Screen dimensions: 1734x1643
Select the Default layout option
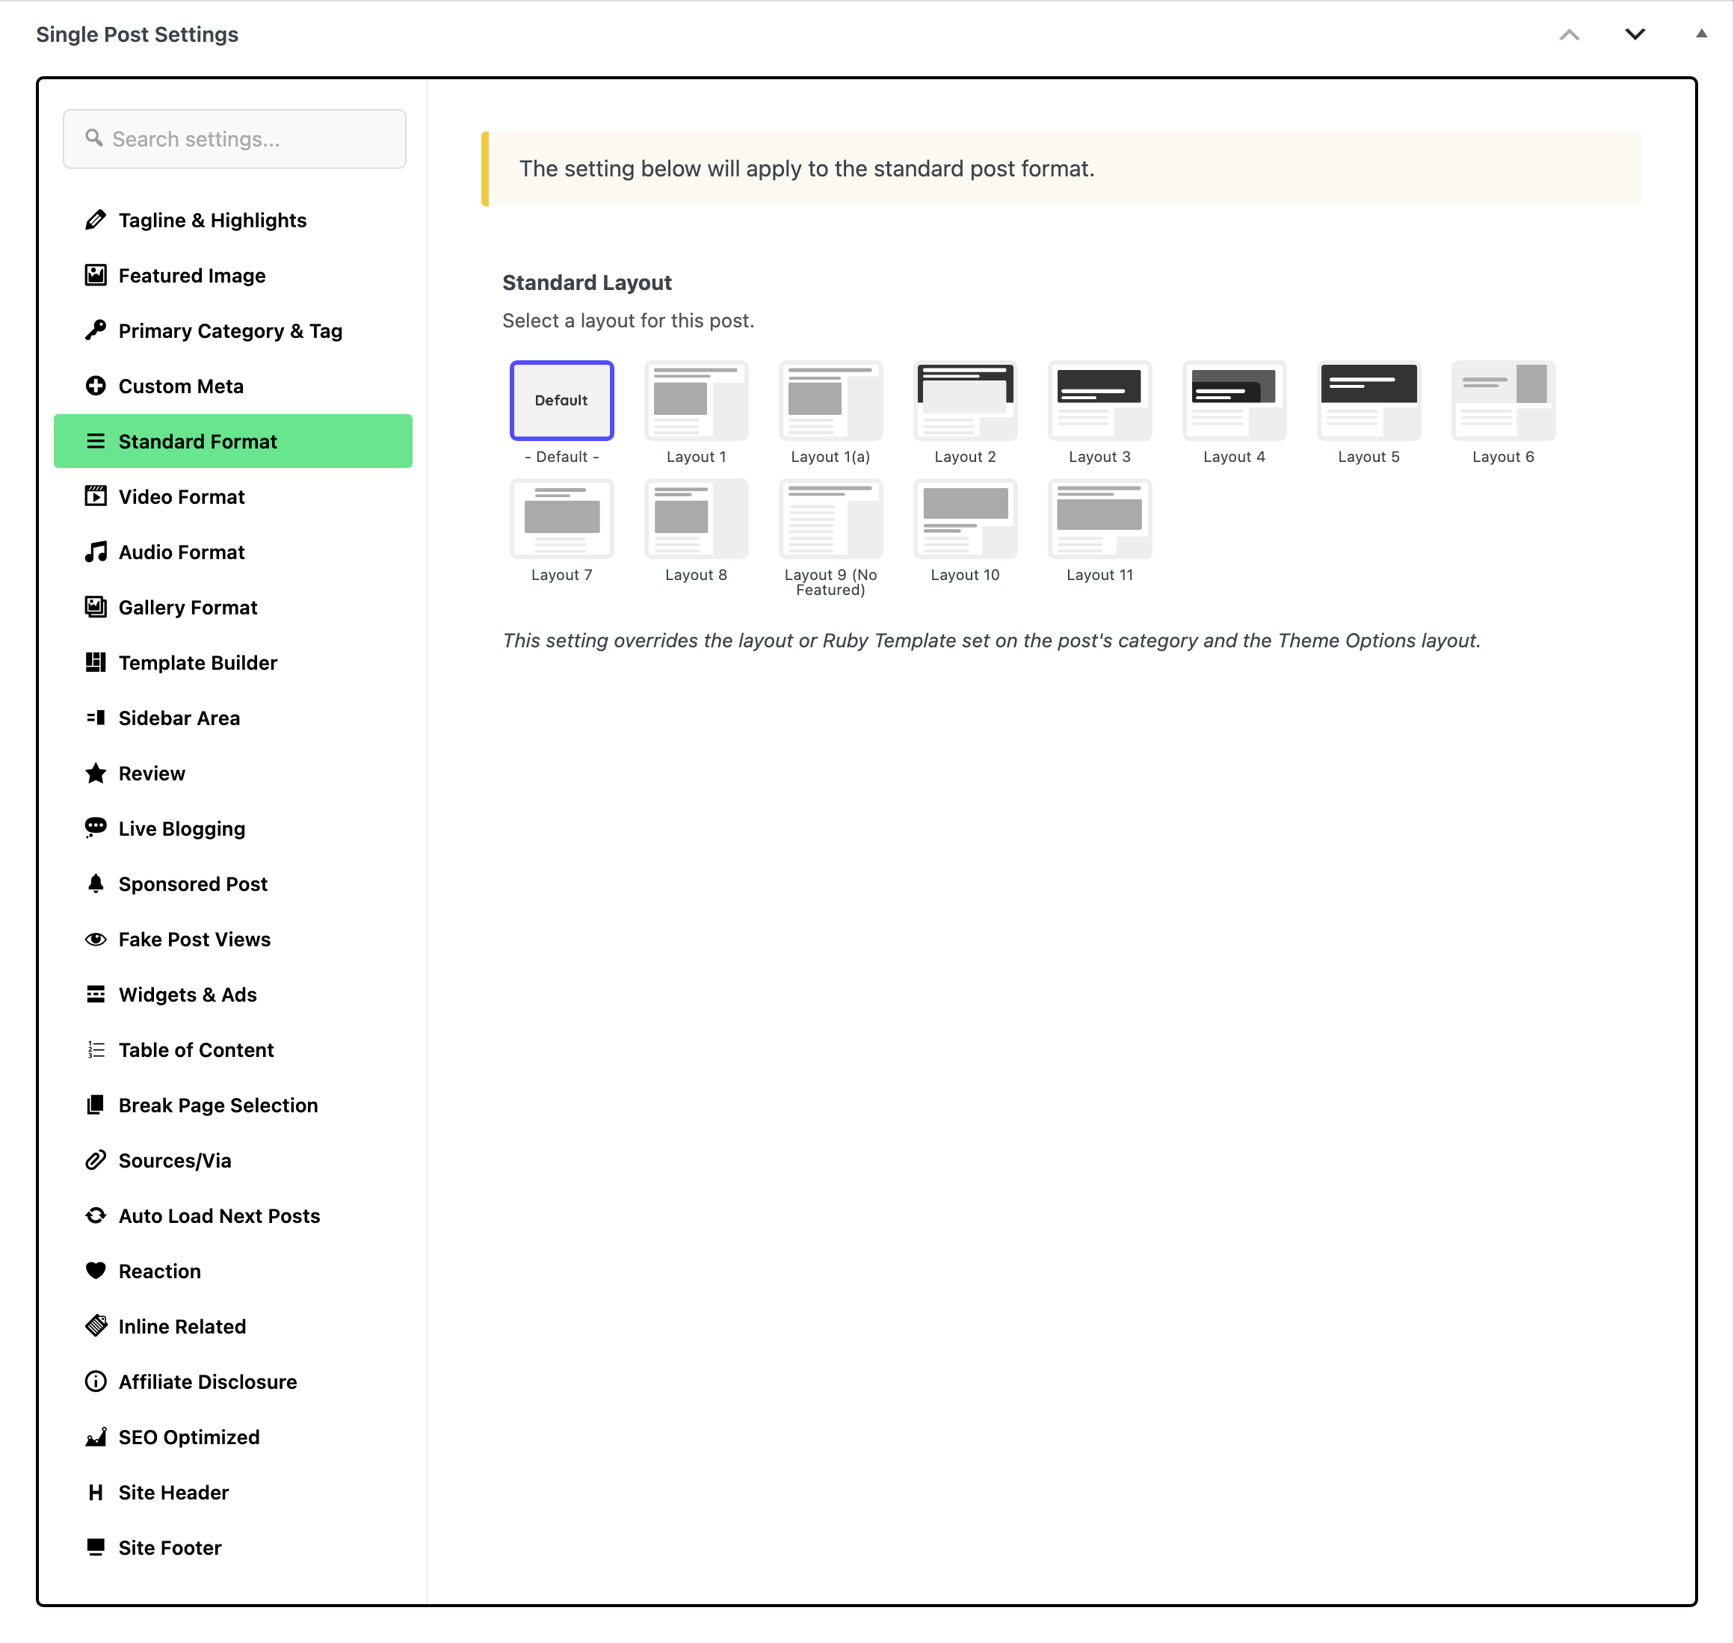[561, 400]
